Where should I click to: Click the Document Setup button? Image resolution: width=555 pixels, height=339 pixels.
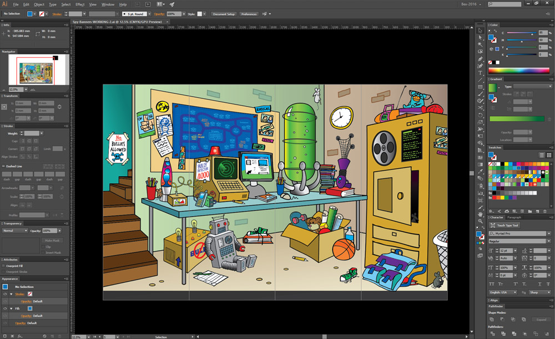[224, 13]
